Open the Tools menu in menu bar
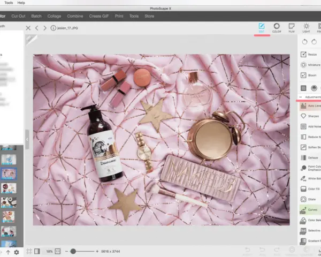This screenshot has height=257, width=321. tap(9, 3)
